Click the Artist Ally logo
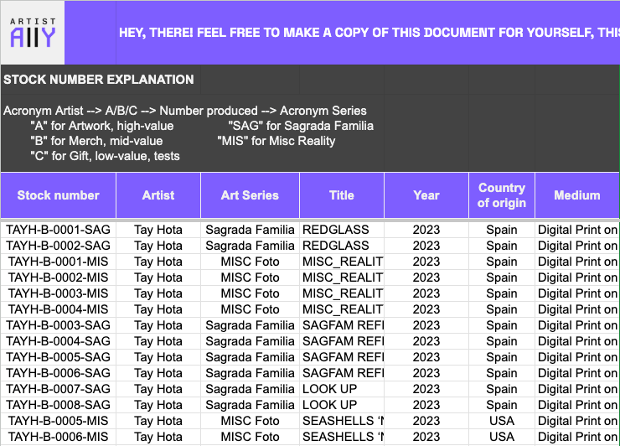The height and width of the screenshot is (446, 620). [33, 33]
